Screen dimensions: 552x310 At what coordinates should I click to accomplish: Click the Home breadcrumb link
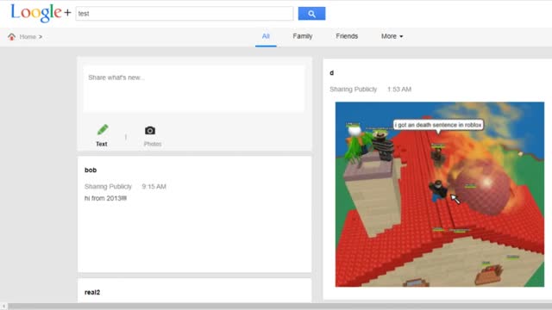point(28,36)
